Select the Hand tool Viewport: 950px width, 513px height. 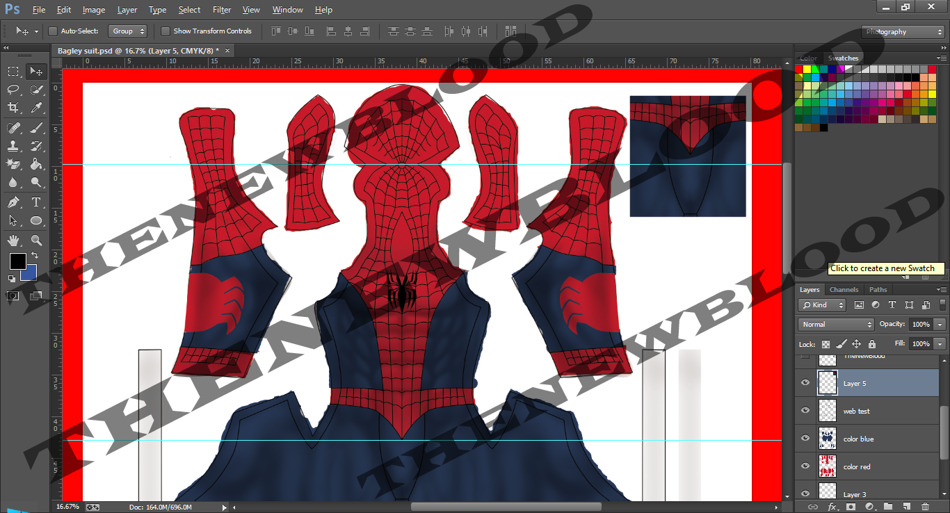(13, 241)
